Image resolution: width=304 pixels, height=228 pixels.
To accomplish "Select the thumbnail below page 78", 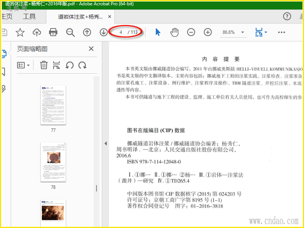I will point(53,213).
